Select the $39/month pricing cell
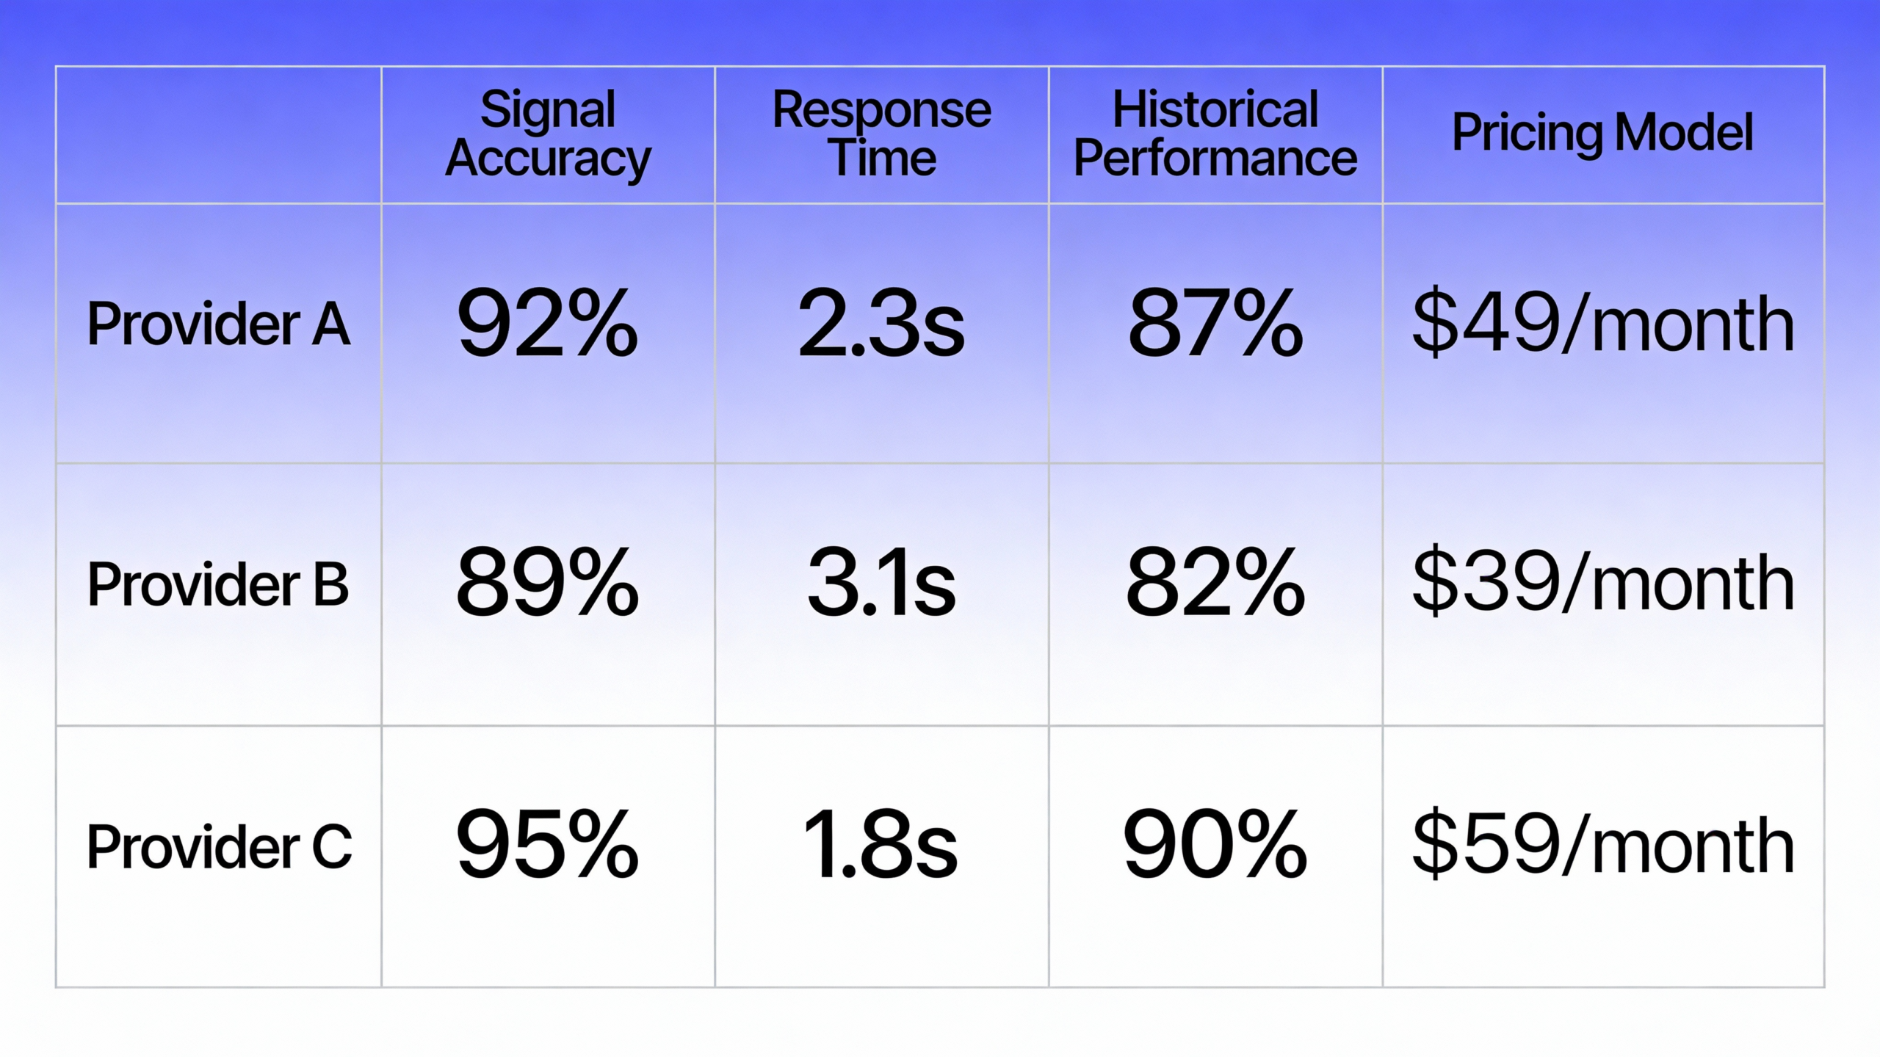The height and width of the screenshot is (1057, 1880). [1603, 584]
